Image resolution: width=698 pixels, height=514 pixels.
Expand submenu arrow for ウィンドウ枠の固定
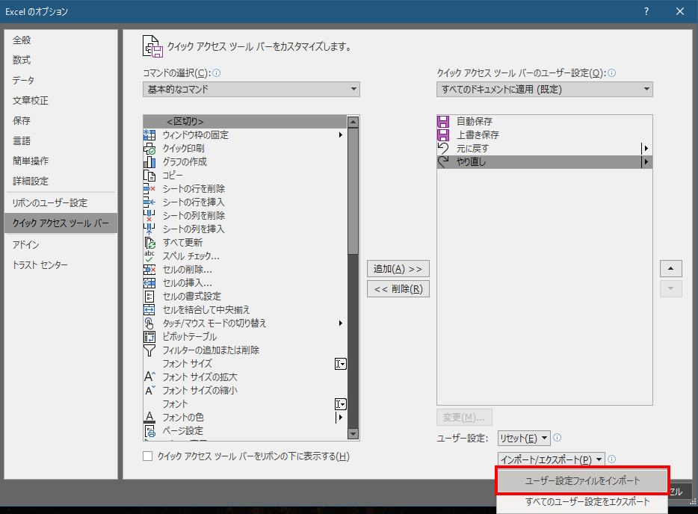[341, 134]
